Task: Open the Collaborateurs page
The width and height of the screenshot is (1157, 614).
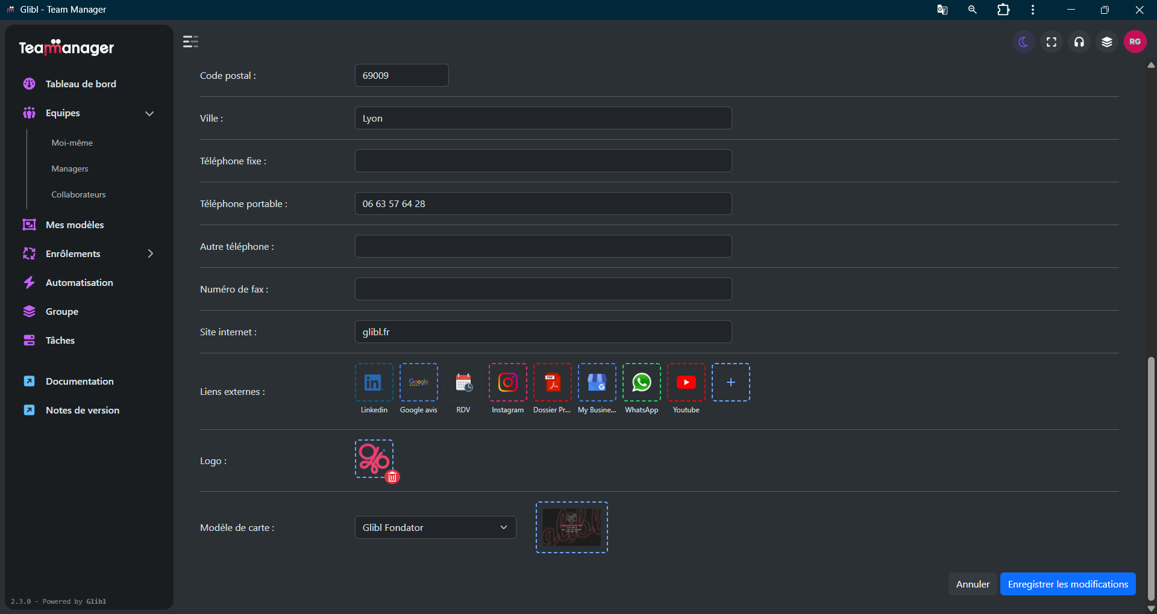Action: (x=78, y=194)
